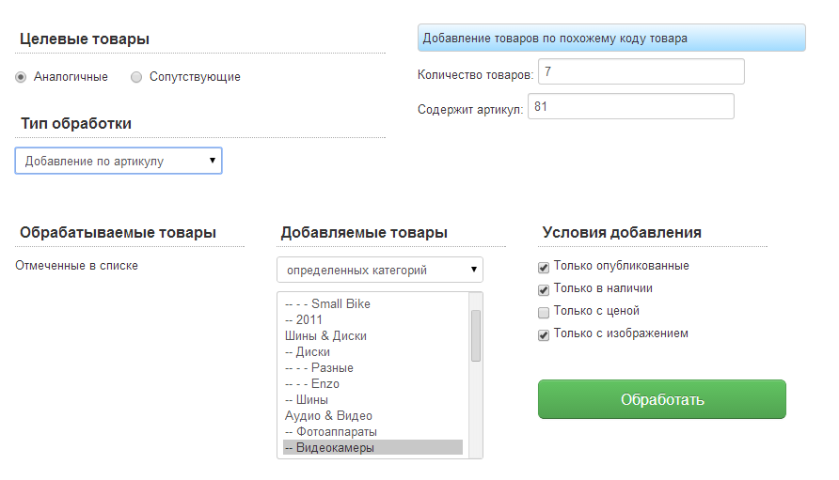Choose Аудио & Видео category

coord(328,415)
